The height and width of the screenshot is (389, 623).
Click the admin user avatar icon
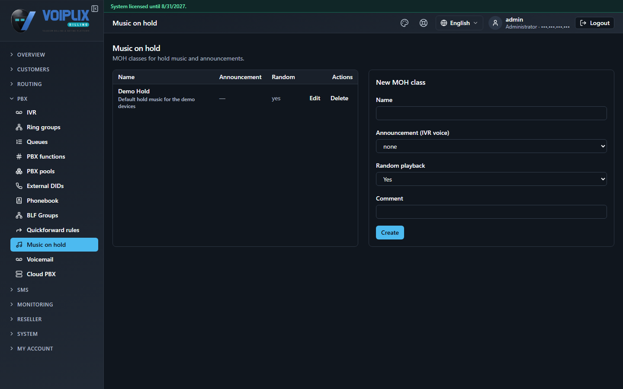tap(495, 23)
